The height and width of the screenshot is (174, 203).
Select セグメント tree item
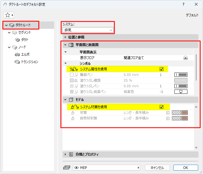pyautogui.click(x=25, y=32)
